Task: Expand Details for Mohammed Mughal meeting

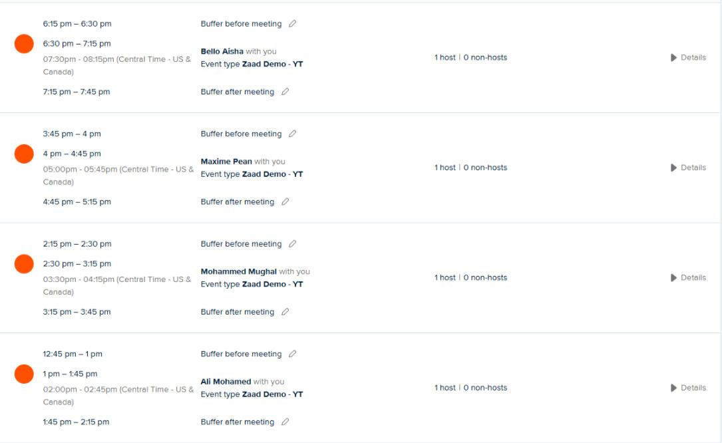Action: click(688, 277)
